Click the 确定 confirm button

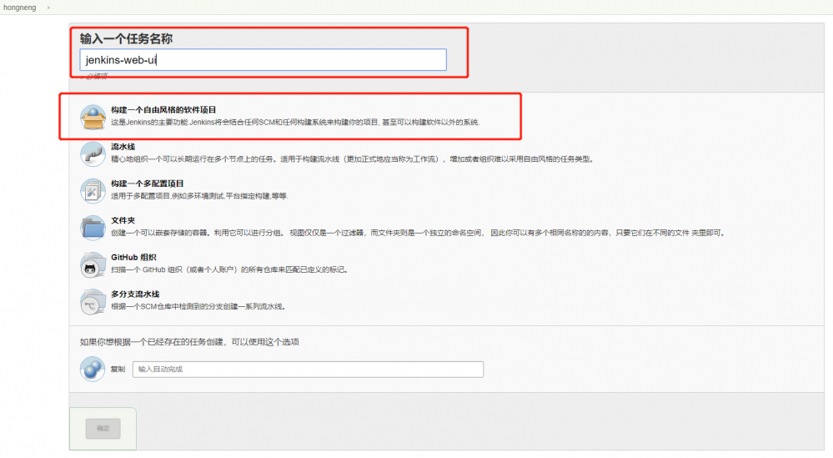coord(103,428)
